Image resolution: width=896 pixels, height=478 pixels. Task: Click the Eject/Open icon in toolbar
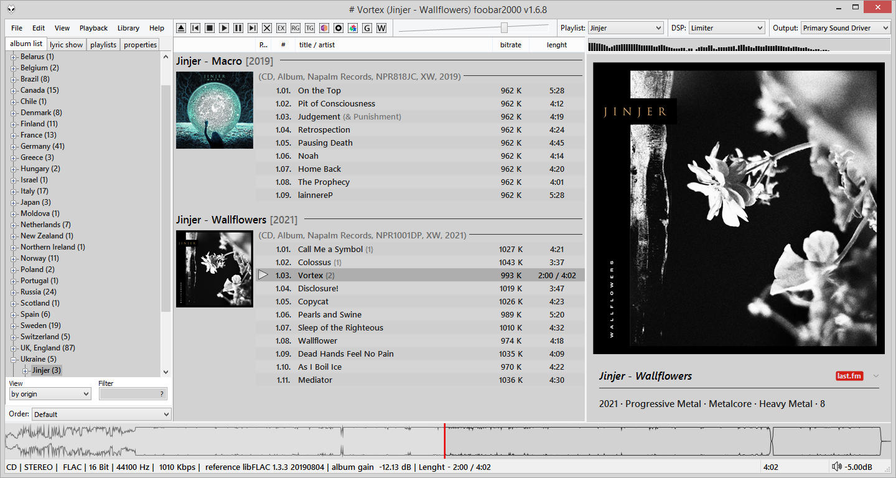tap(181, 28)
